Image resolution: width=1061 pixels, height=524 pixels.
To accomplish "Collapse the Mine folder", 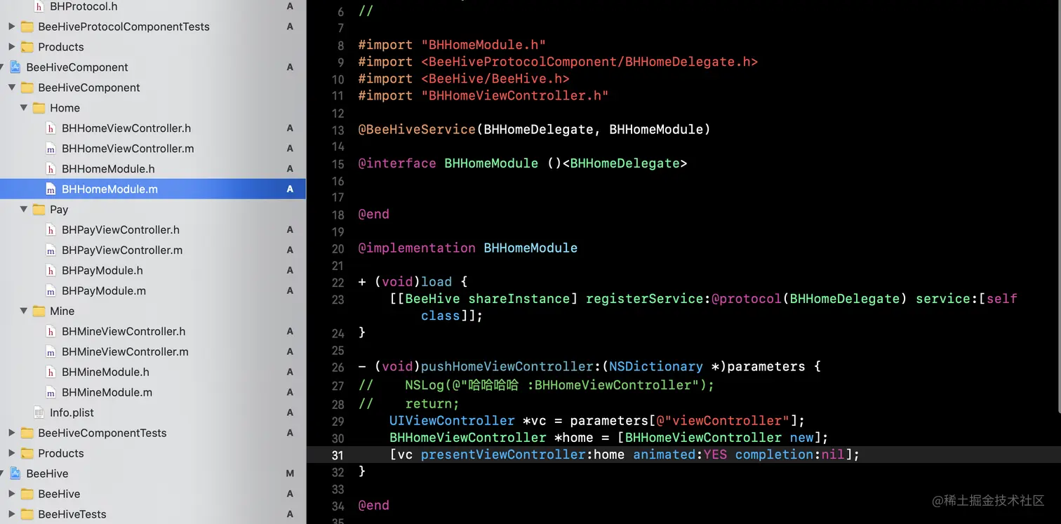I will (23, 311).
